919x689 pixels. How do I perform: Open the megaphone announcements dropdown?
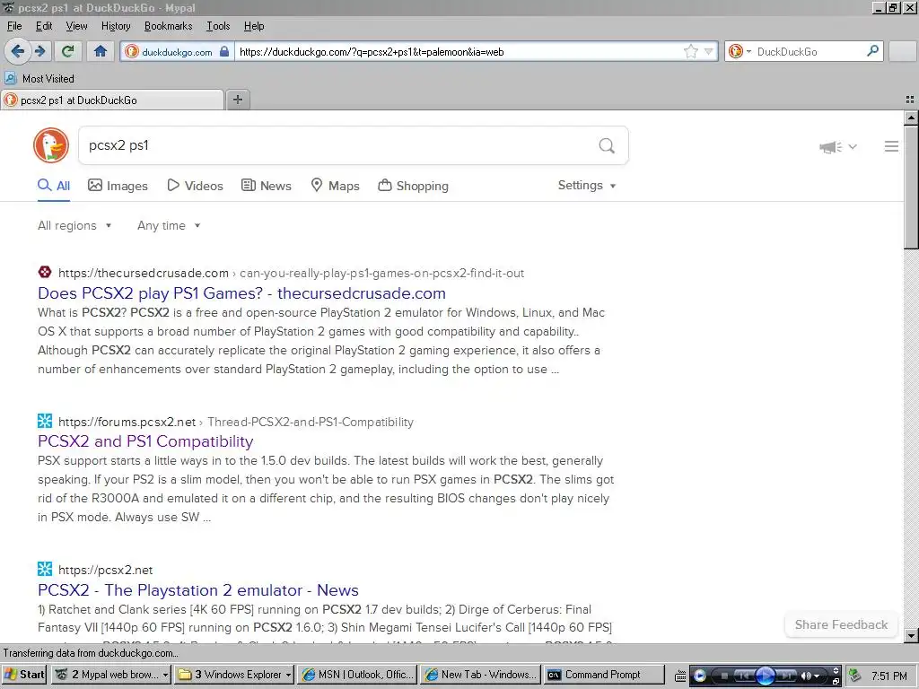[838, 146]
